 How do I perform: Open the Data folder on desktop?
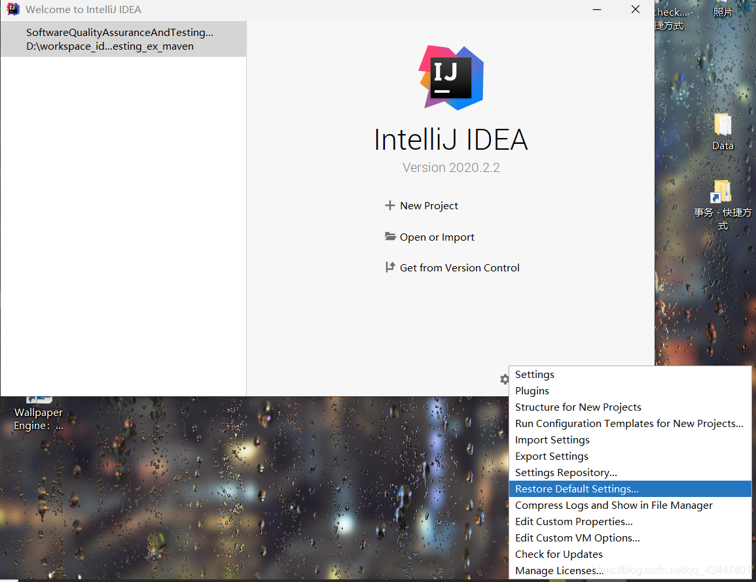click(723, 132)
